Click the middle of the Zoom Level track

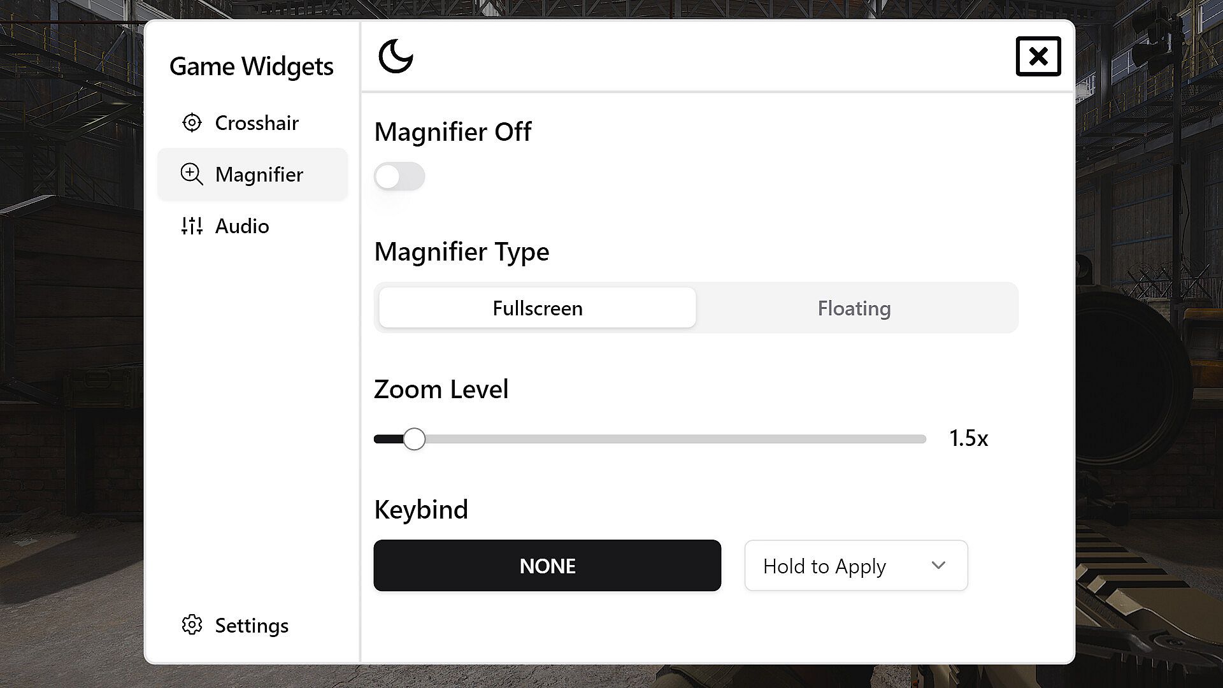[650, 439]
